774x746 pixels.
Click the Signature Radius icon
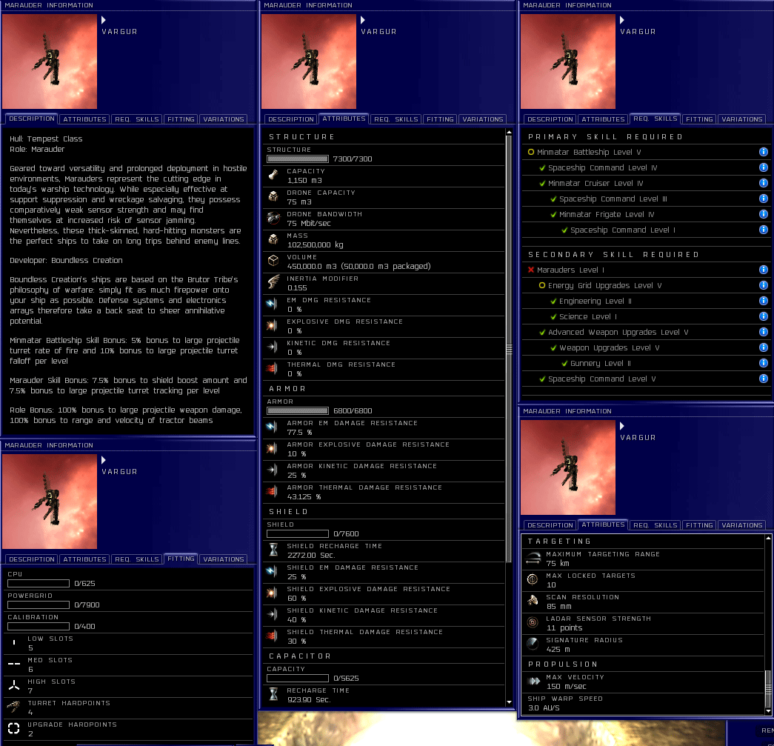tap(533, 644)
